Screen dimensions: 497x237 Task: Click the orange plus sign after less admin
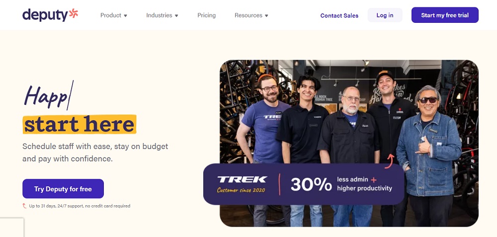pos(373,180)
